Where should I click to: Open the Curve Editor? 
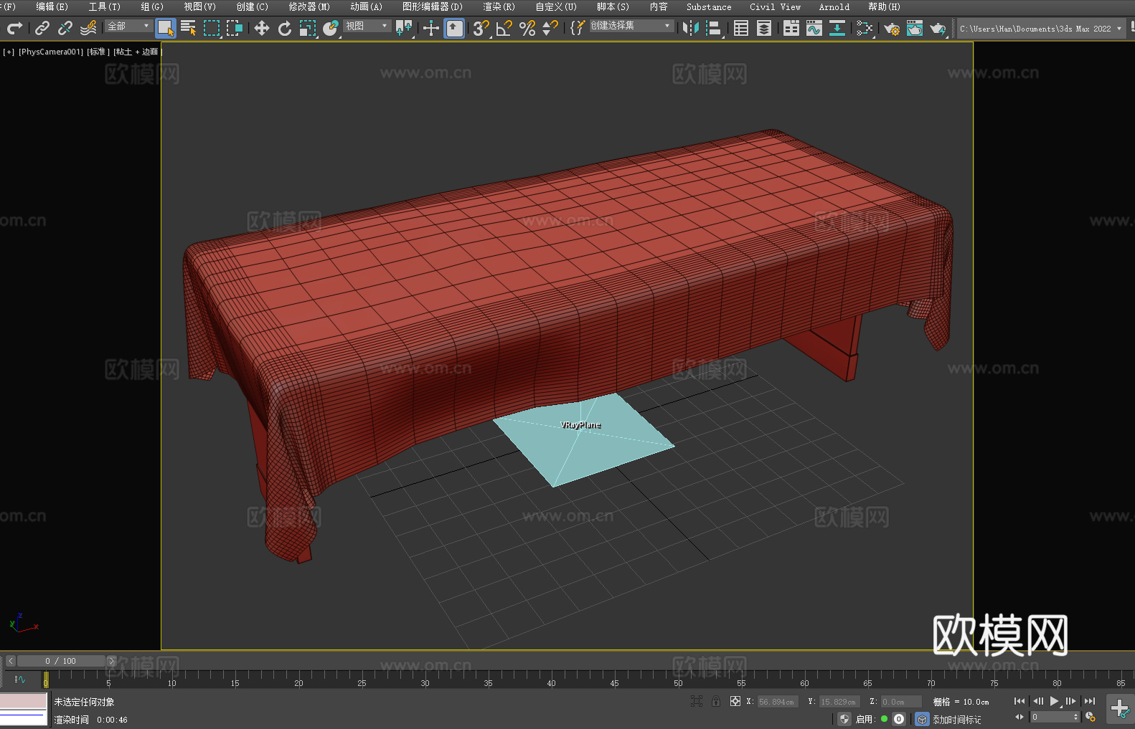(x=814, y=29)
